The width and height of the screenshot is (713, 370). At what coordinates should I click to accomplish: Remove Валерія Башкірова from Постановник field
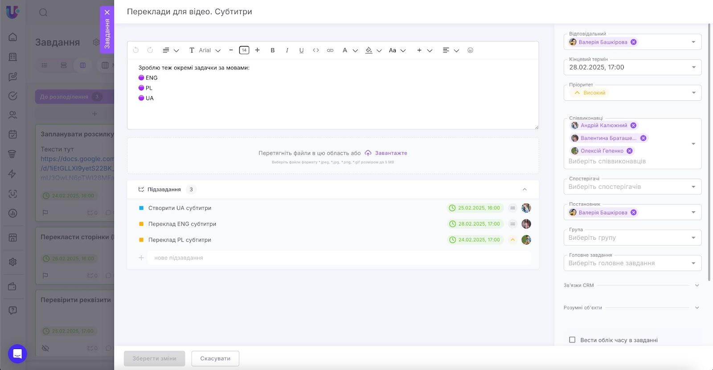coord(633,212)
